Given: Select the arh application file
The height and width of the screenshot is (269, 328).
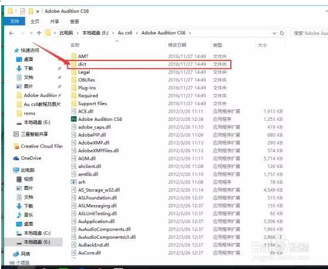Looking at the screenshot, I should (x=81, y=182).
